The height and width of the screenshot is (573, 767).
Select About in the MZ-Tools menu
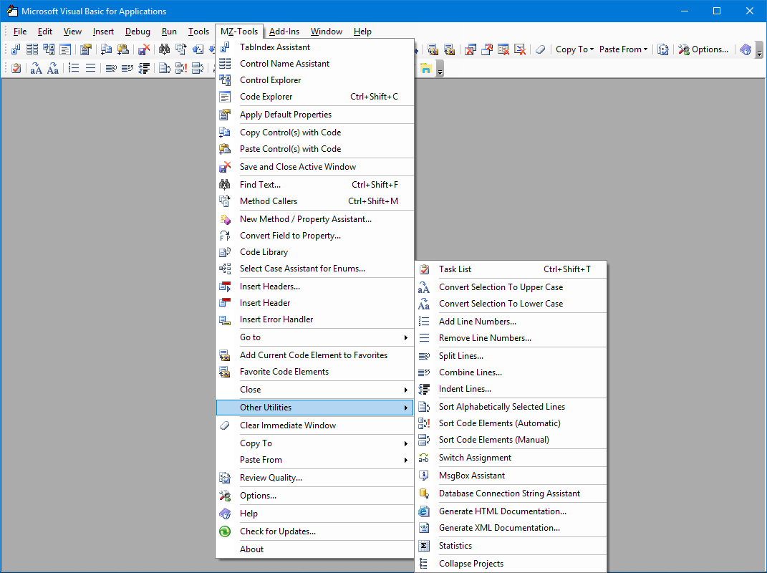tap(315, 549)
